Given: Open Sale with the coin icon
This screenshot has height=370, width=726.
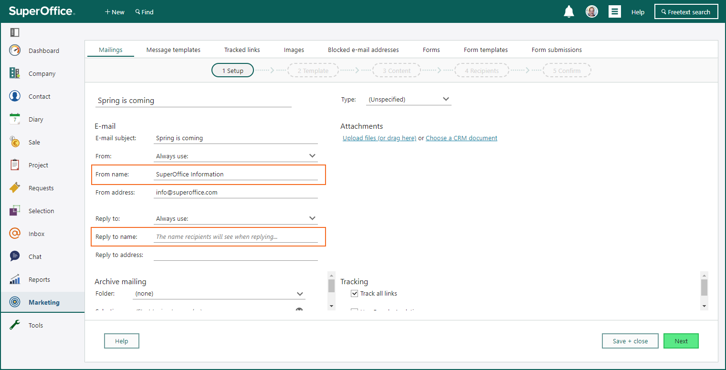Looking at the screenshot, I should coord(15,142).
